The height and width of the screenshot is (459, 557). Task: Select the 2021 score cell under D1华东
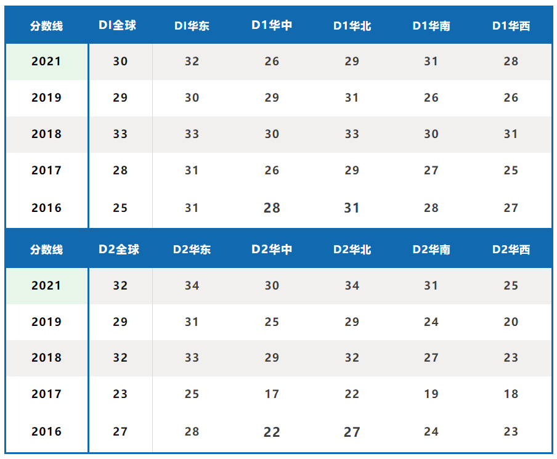192,61
